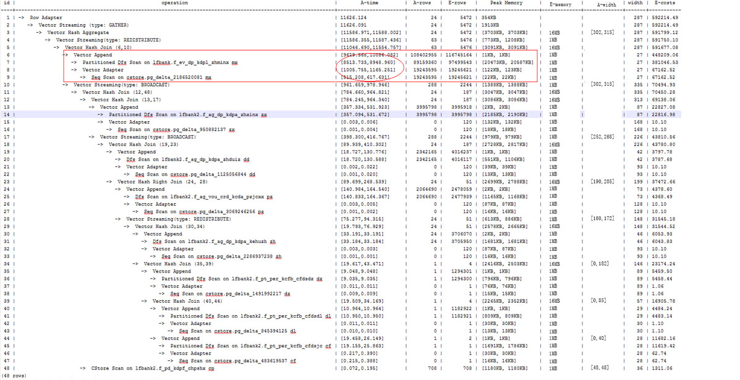Select Seq Scan on cstore.pg_delta_2186520081 row
The image size is (740, 380).
(x=150, y=77)
